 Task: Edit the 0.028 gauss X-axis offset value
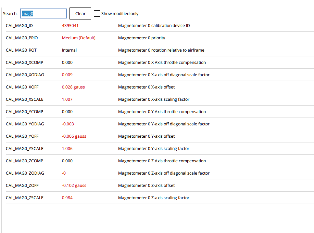pyautogui.click(x=73, y=87)
